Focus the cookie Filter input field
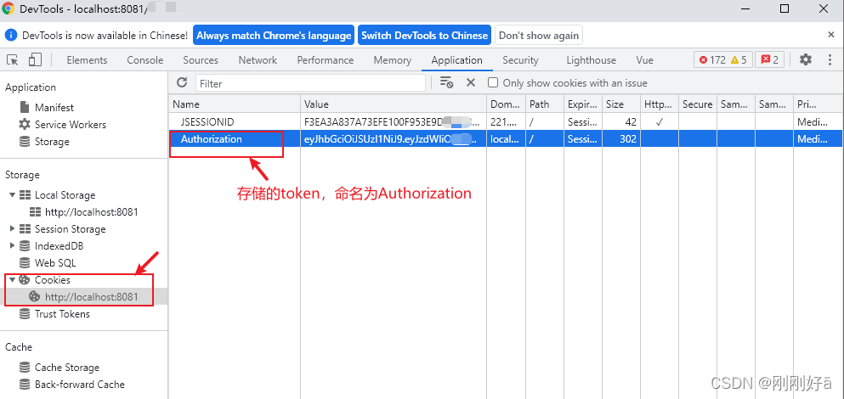The width and height of the screenshot is (844, 399). (x=310, y=83)
